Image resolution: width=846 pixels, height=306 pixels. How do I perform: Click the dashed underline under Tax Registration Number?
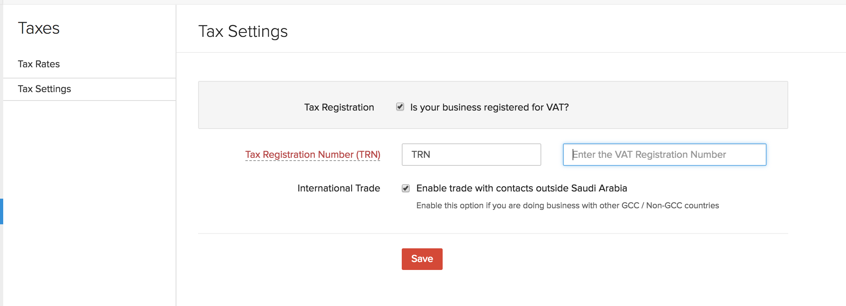[314, 160]
